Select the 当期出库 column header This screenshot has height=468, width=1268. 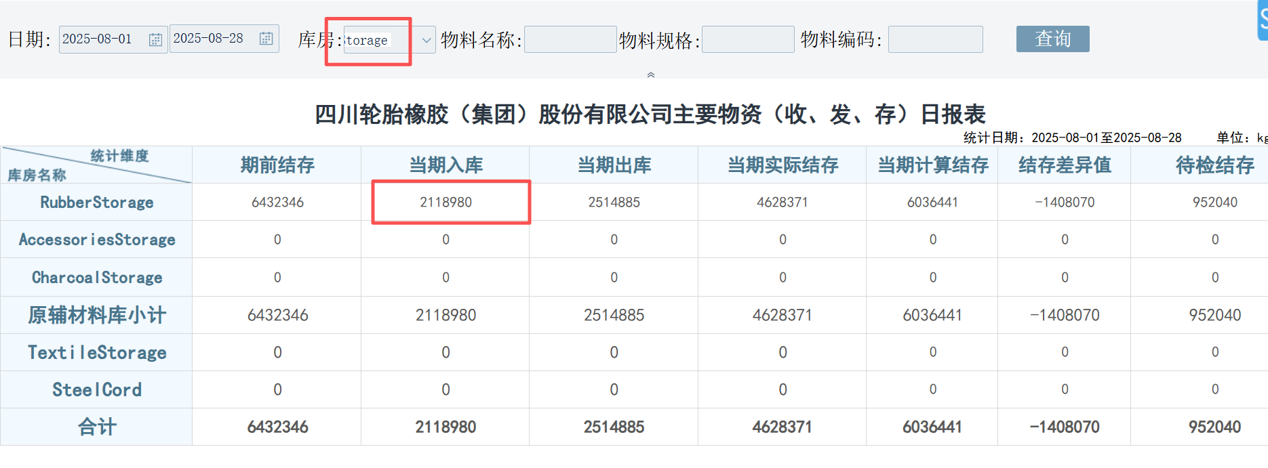tap(614, 165)
